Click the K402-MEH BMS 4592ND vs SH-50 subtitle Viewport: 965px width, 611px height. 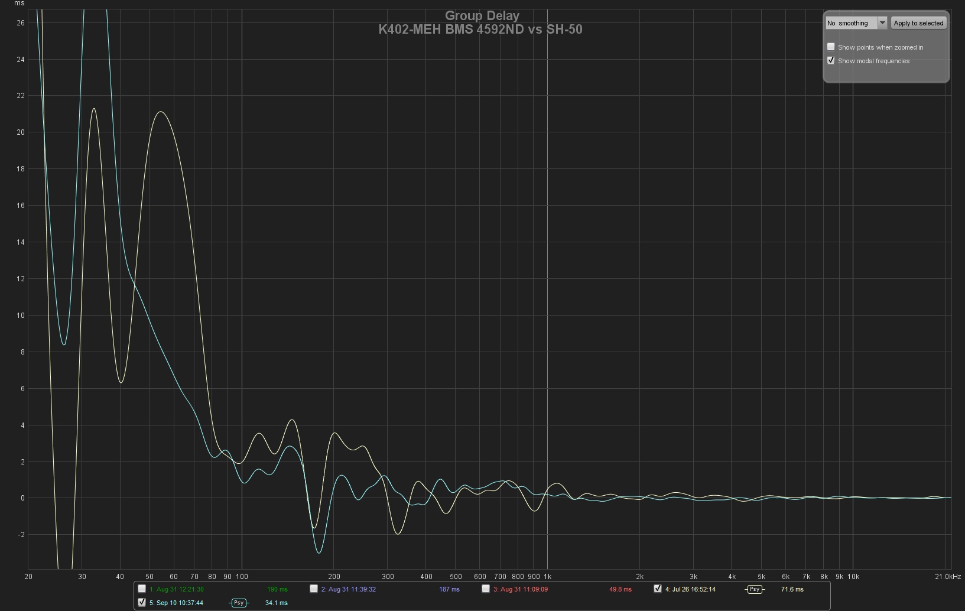tap(480, 30)
